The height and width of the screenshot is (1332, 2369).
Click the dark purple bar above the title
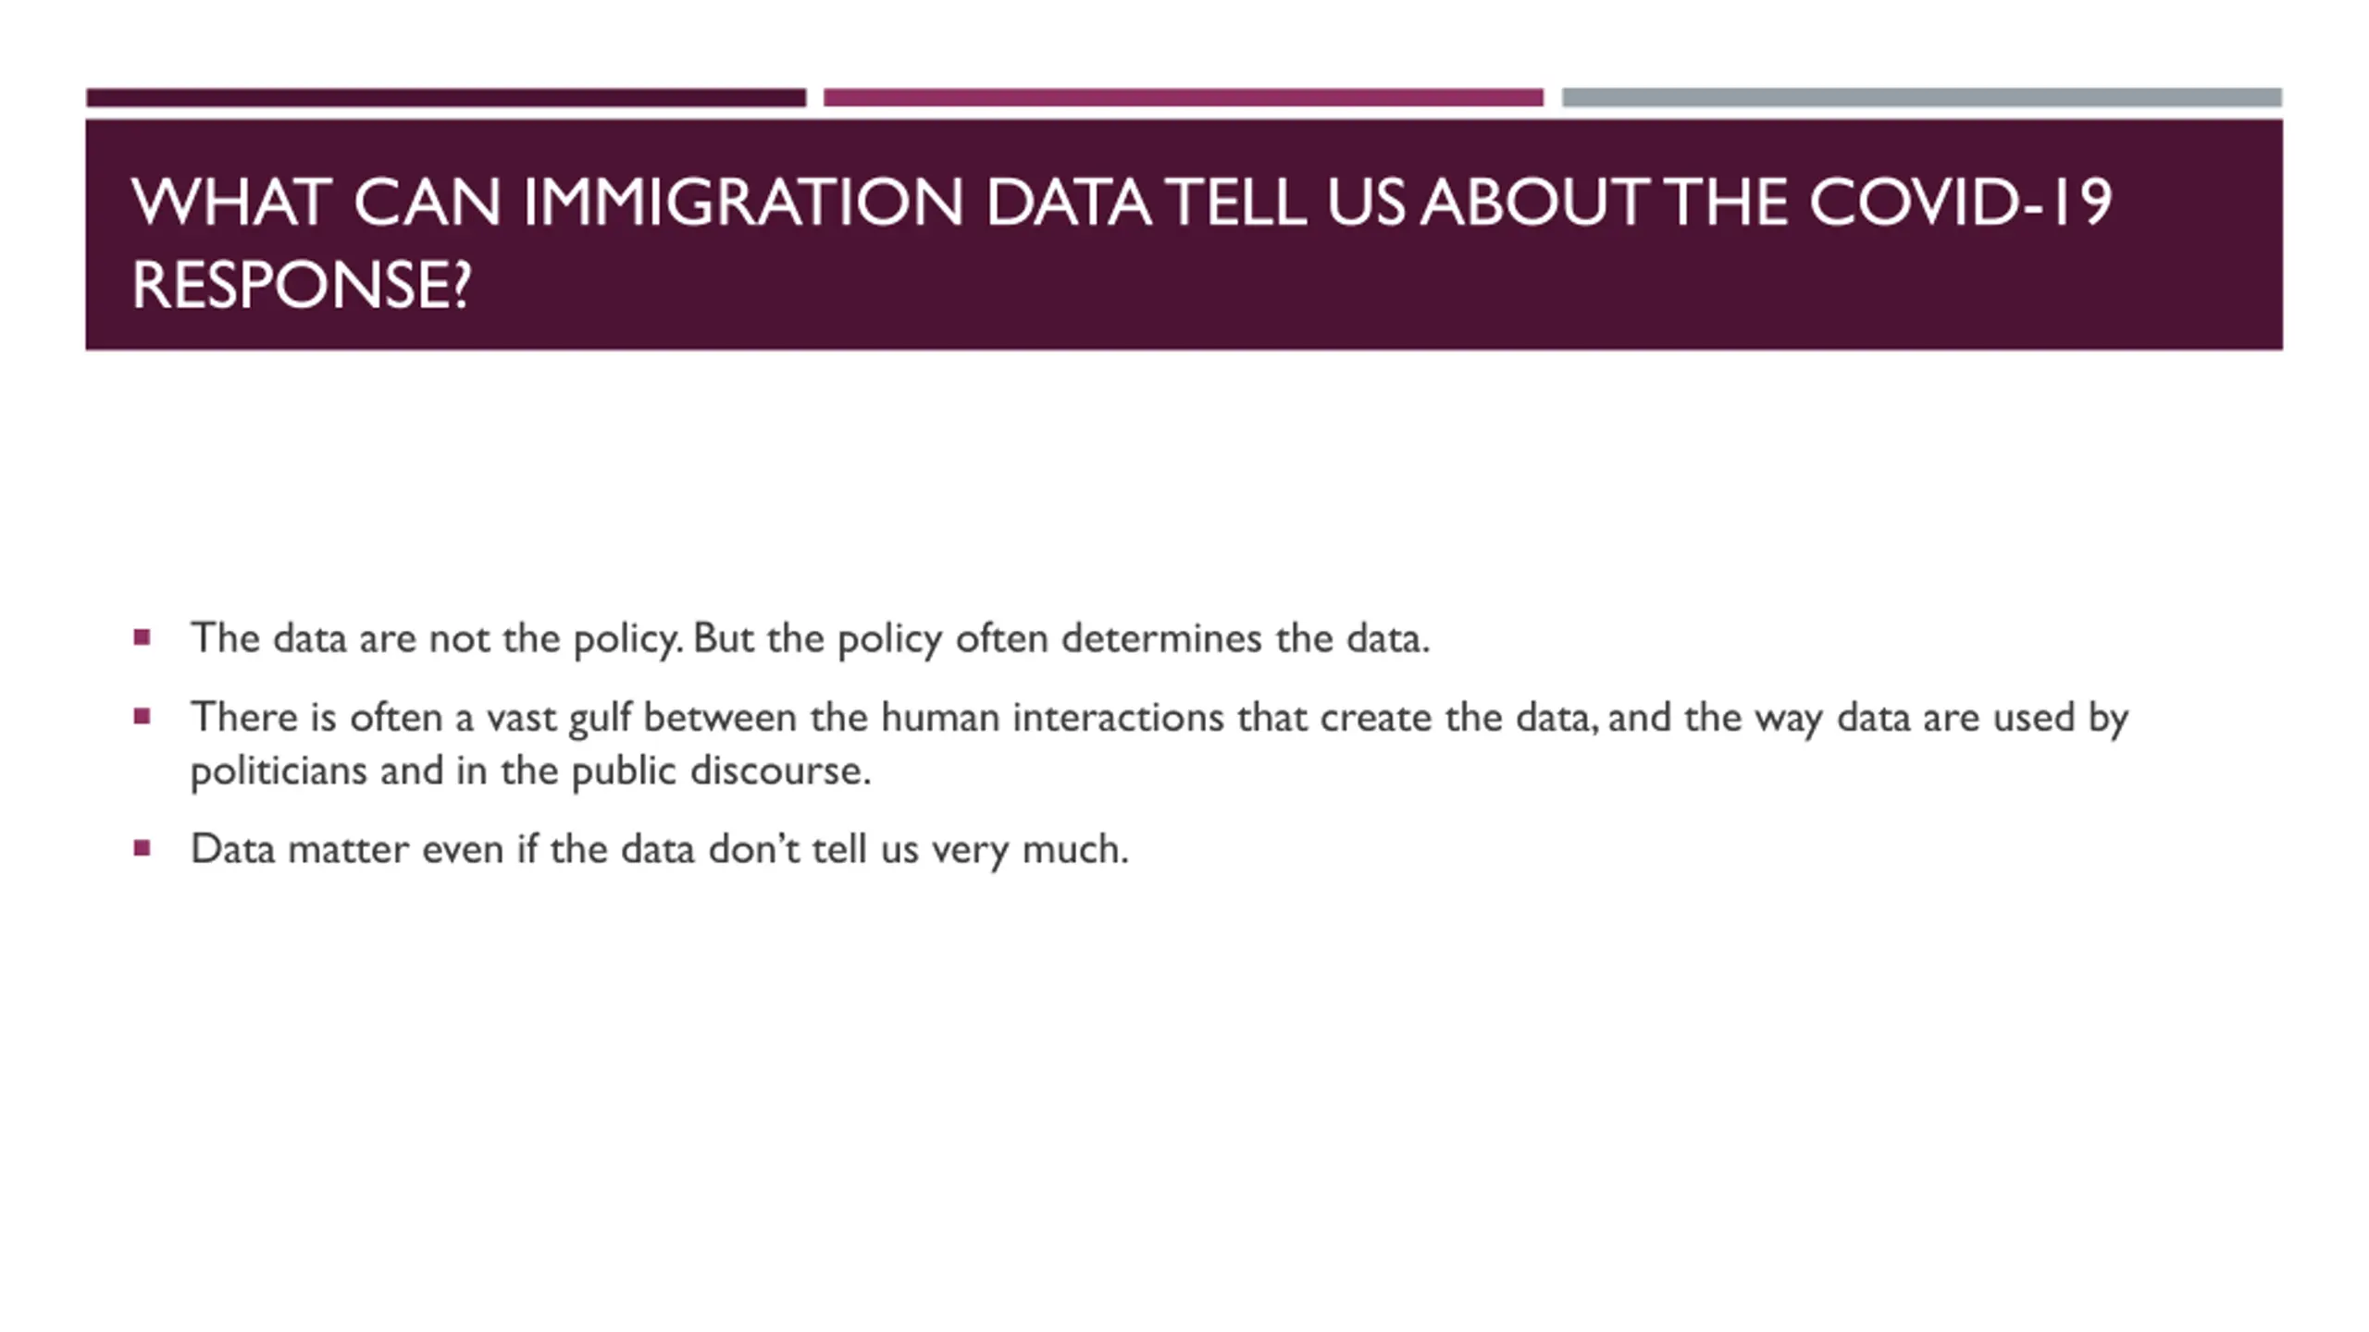(446, 97)
